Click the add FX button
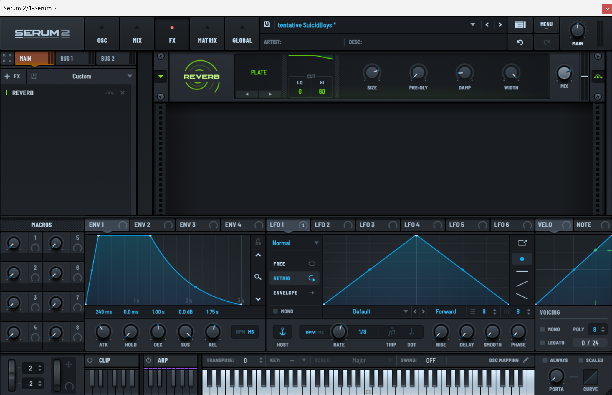This screenshot has width=612, height=395. coord(13,76)
